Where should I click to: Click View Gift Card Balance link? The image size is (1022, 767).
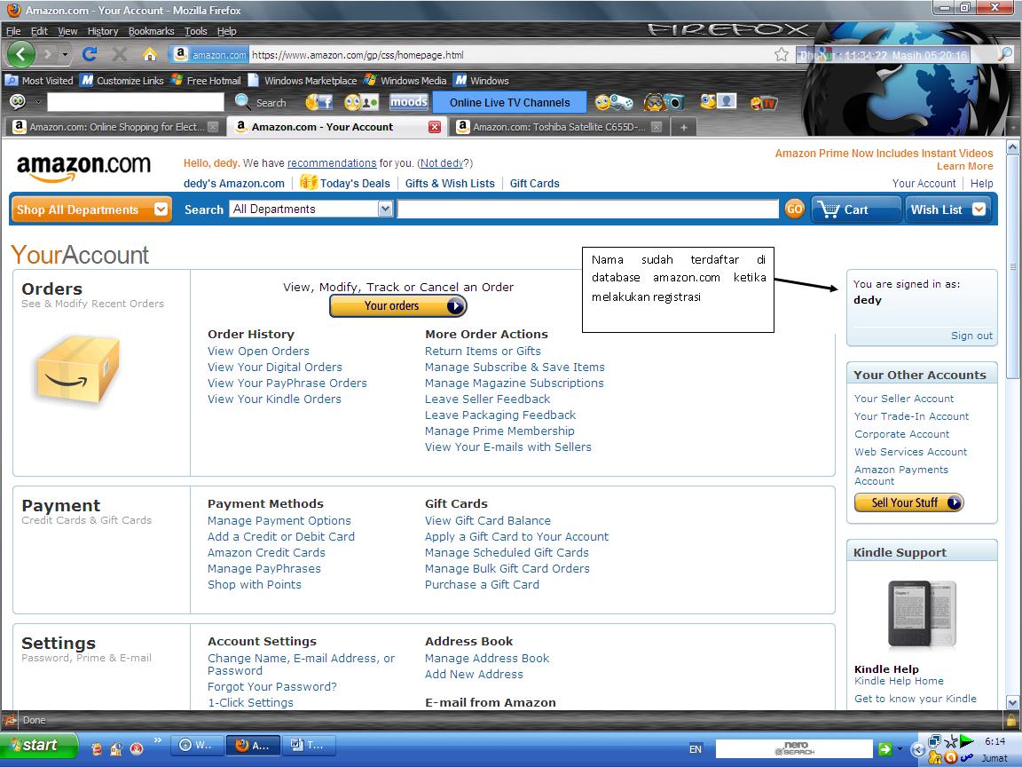point(488,520)
